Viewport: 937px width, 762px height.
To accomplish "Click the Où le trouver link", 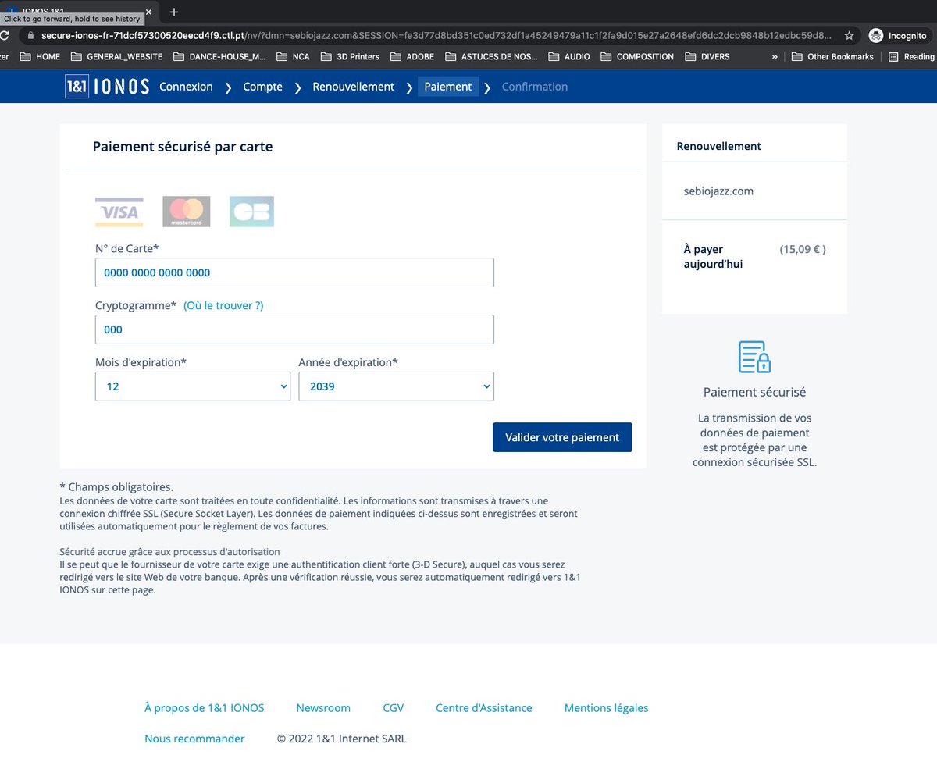I will tap(223, 306).
